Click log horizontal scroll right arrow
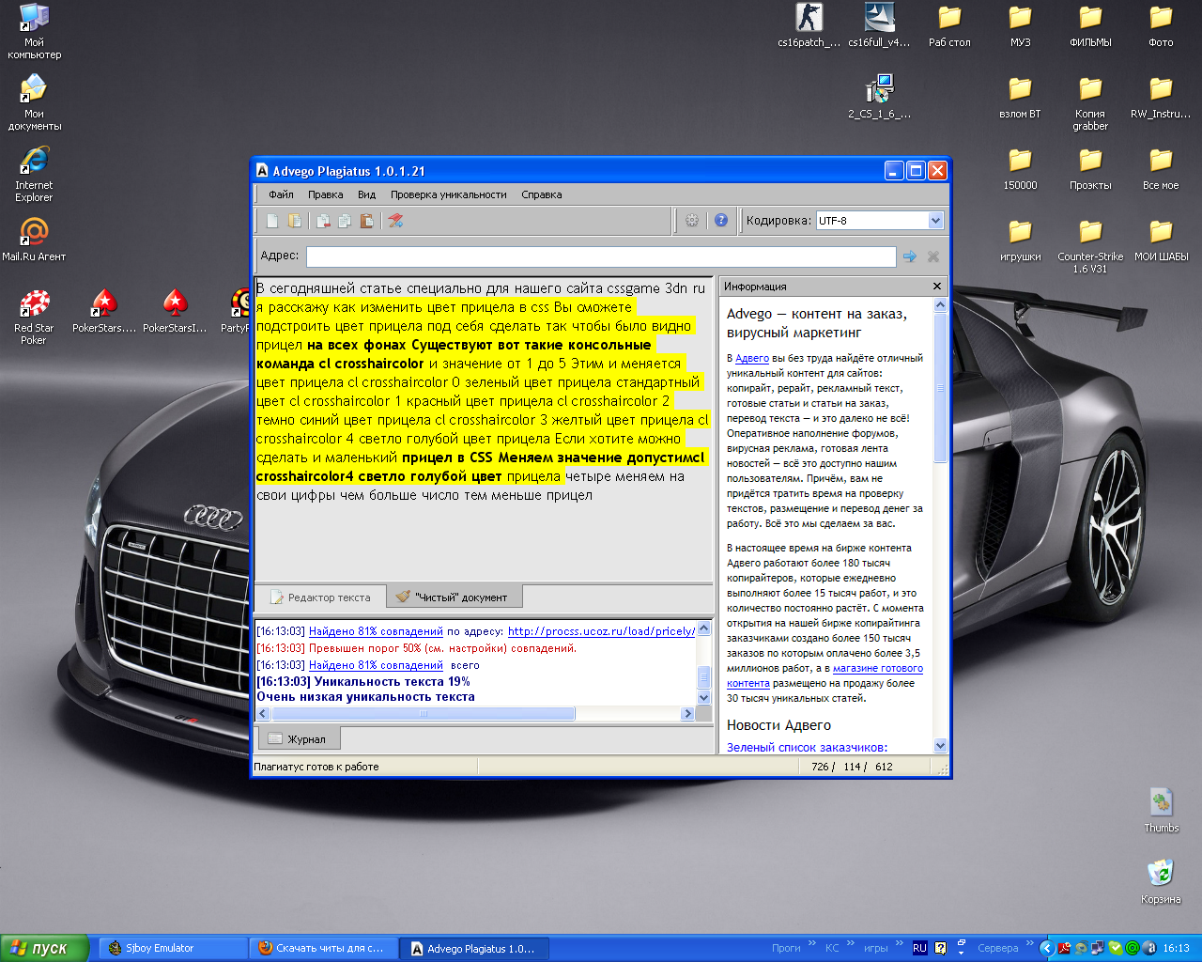Viewport: 1202px width, 962px height. (x=687, y=714)
